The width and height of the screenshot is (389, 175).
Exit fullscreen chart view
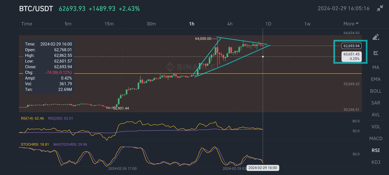tap(380, 9)
